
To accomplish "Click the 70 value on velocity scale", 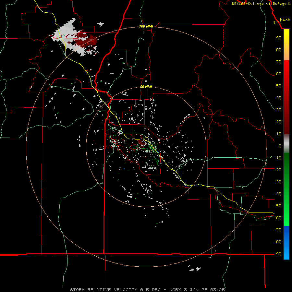I will click(x=279, y=62).
